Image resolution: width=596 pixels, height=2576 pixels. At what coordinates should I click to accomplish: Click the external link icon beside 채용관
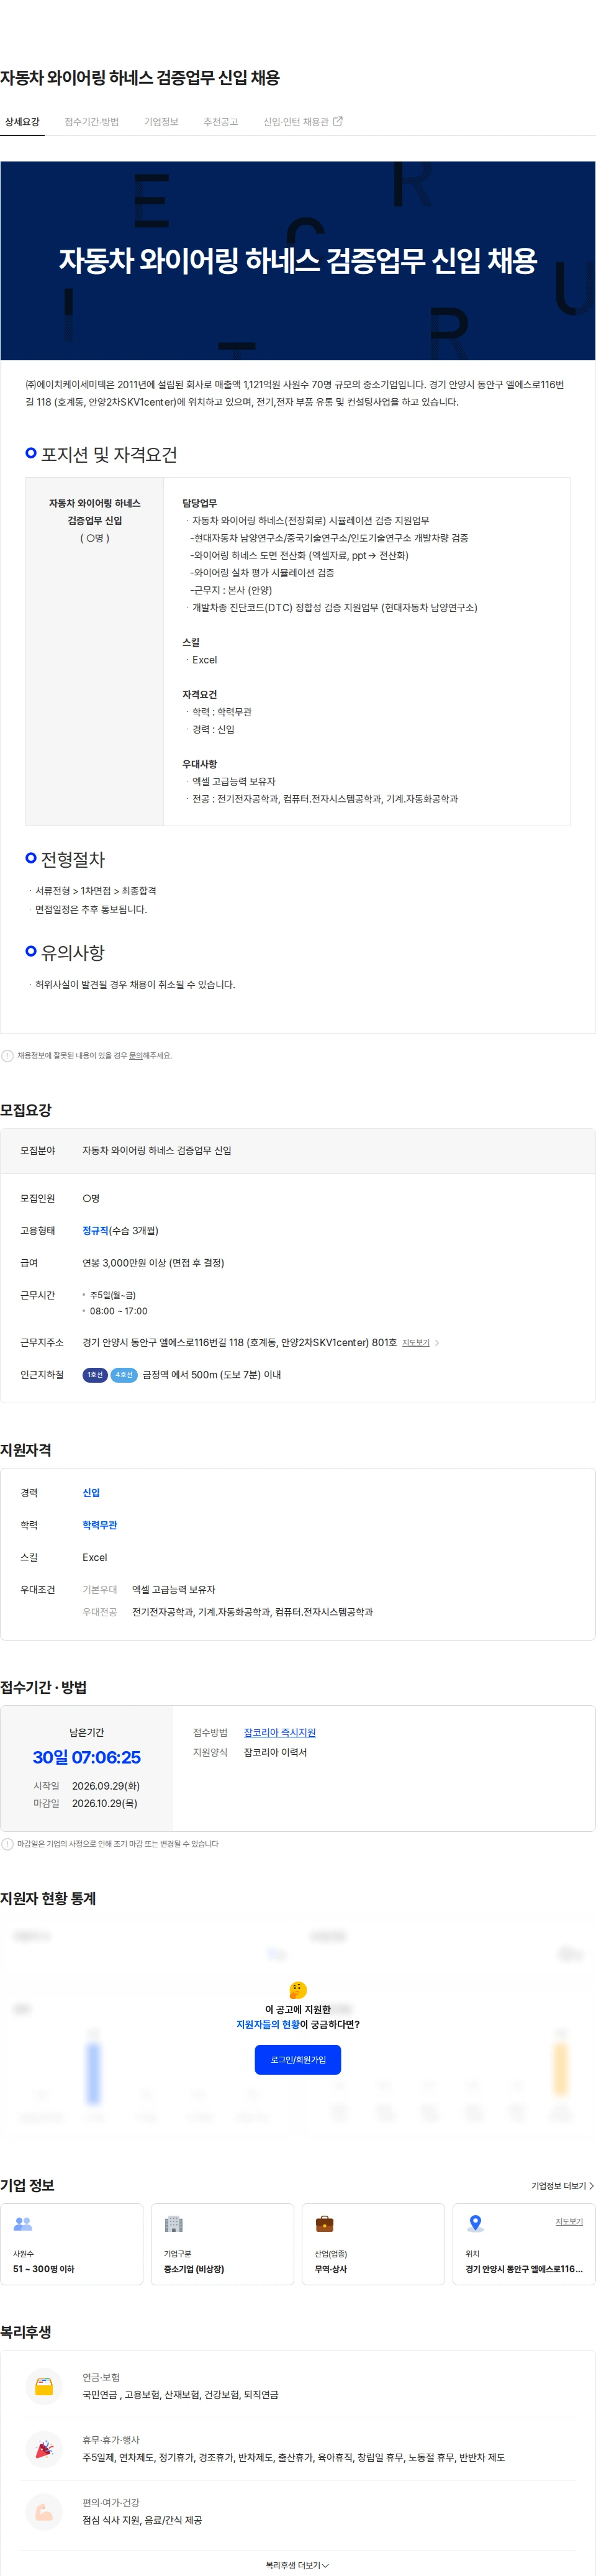[x=338, y=121]
